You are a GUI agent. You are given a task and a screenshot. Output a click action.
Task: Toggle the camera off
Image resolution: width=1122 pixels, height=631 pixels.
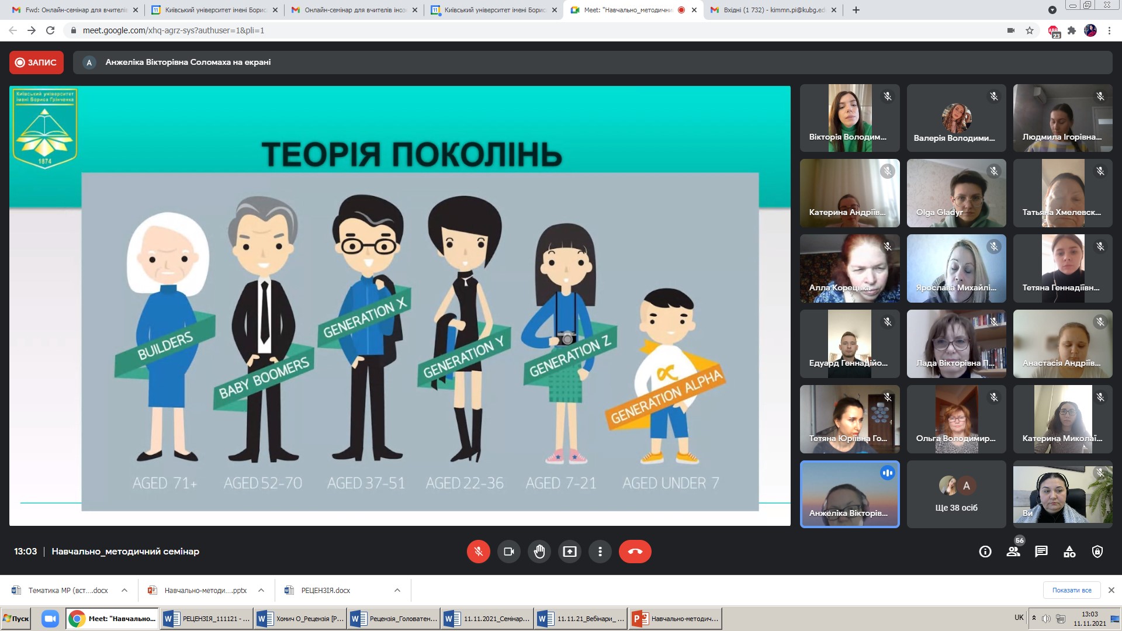pyautogui.click(x=508, y=552)
